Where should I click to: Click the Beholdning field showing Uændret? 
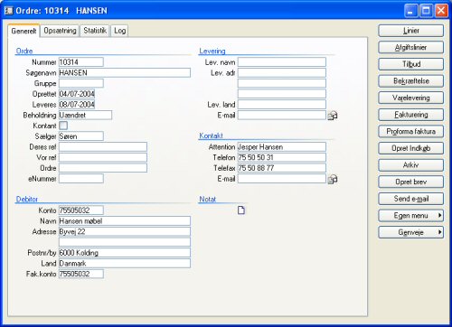tap(85, 115)
